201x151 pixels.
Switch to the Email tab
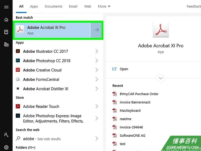[x=73, y=6]
